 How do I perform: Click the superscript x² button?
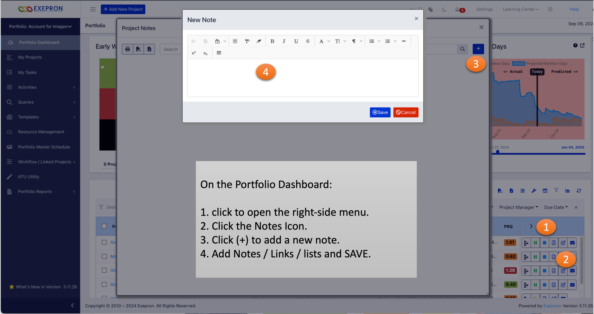pos(194,53)
